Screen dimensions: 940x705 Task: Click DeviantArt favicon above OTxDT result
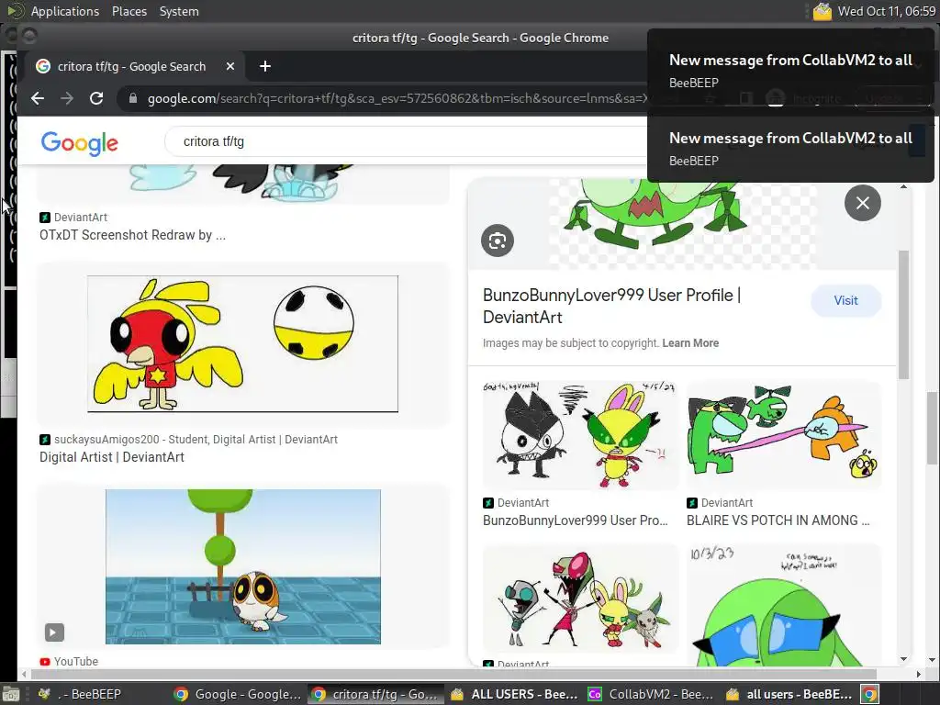(x=45, y=218)
